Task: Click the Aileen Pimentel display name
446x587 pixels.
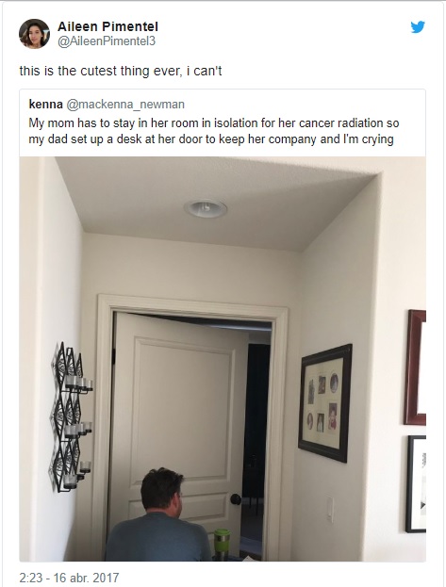Action: click(x=107, y=26)
